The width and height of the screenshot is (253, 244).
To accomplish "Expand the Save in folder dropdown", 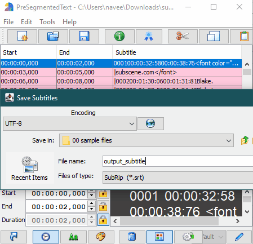I will (147, 140).
